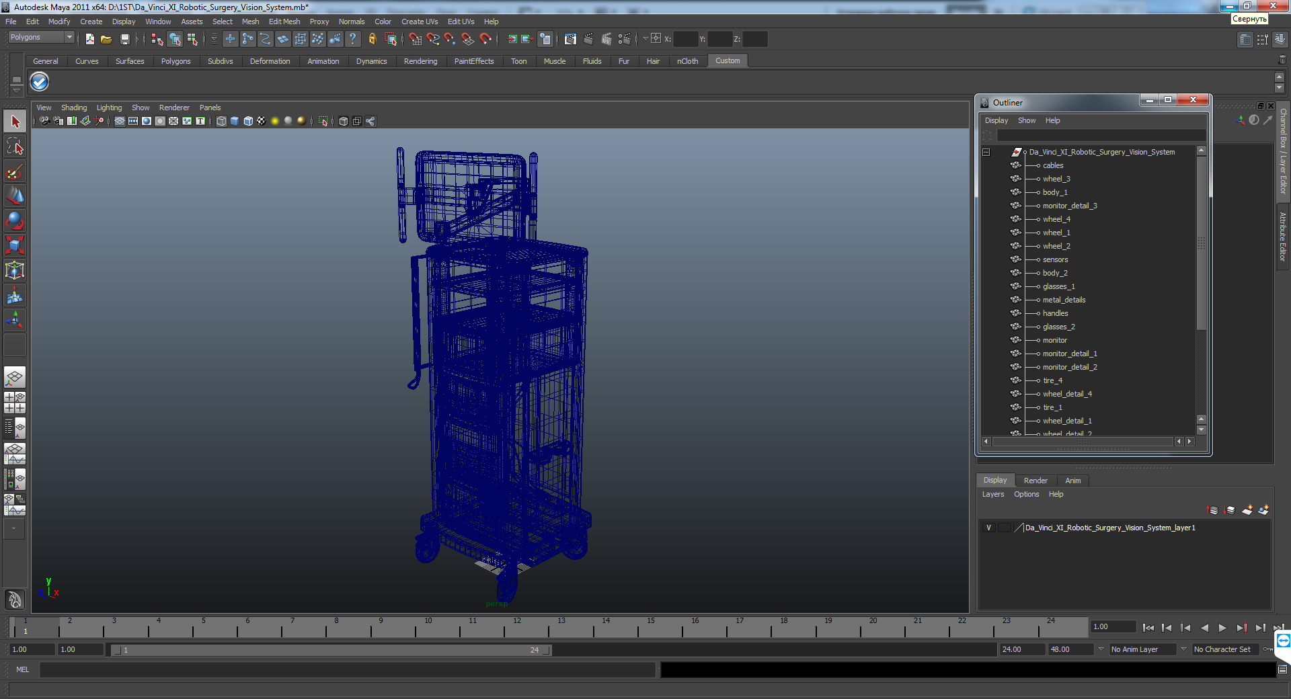This screenshot has height=699, width=1291.
Task: Open a scene file
Action: (106, 39)
